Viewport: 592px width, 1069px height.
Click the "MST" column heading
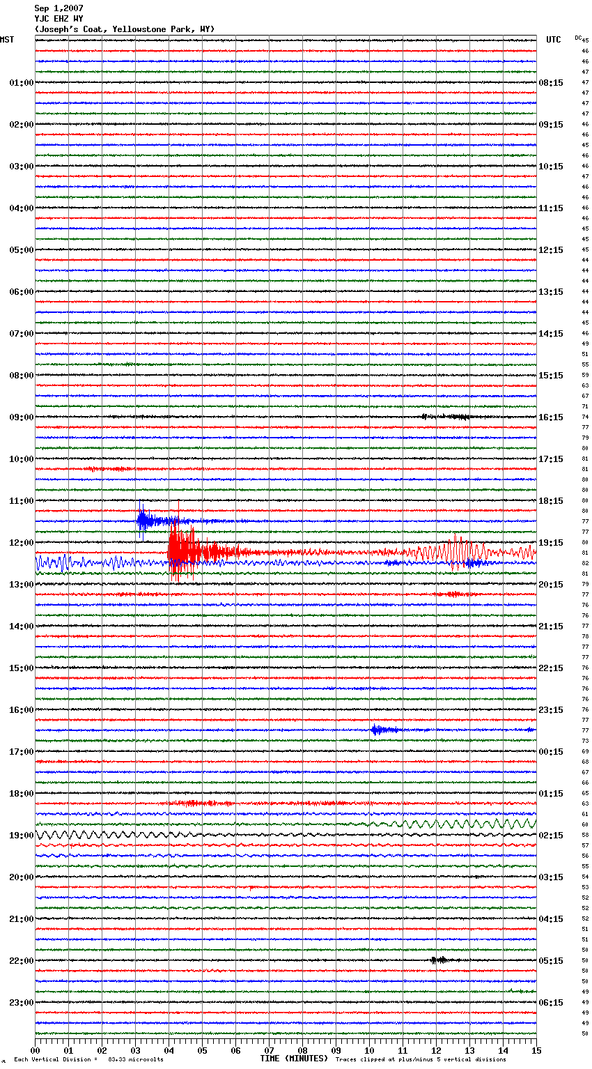(x=7, y=40)
